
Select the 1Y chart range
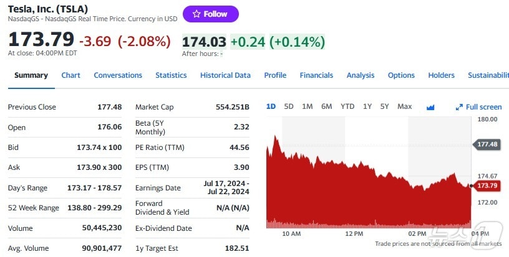coord(367,106)
